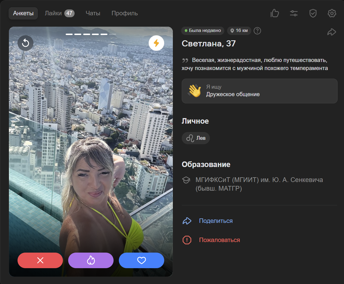Screen dimensions: 344x284
Task: Click the profile photo of Светлана
Action: pos(91,151)
